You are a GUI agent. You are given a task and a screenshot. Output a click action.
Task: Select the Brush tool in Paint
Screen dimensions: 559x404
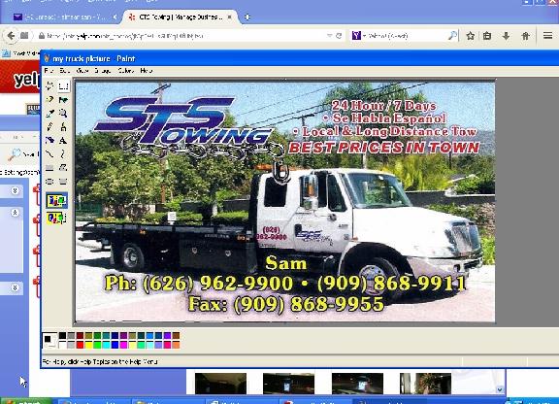tap(63, 126)
